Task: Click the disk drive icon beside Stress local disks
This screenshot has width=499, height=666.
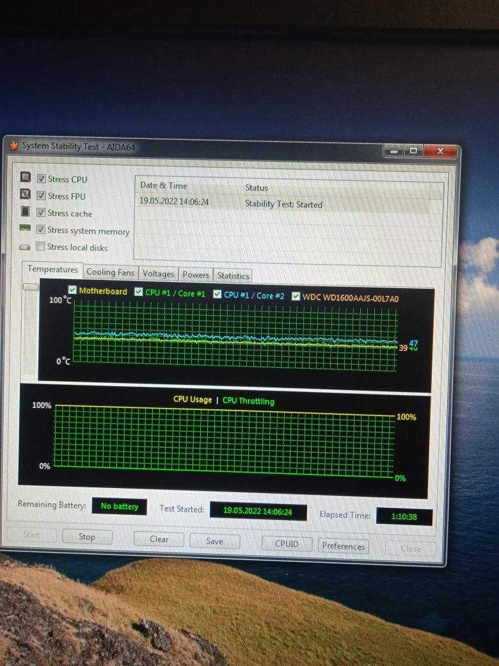Action: tap(25, 247)
